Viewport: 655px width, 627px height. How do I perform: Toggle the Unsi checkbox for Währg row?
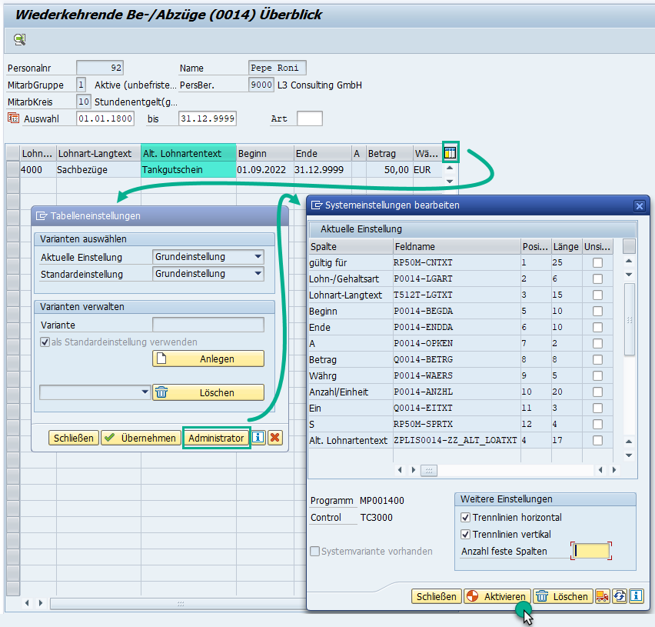point(598,375)
